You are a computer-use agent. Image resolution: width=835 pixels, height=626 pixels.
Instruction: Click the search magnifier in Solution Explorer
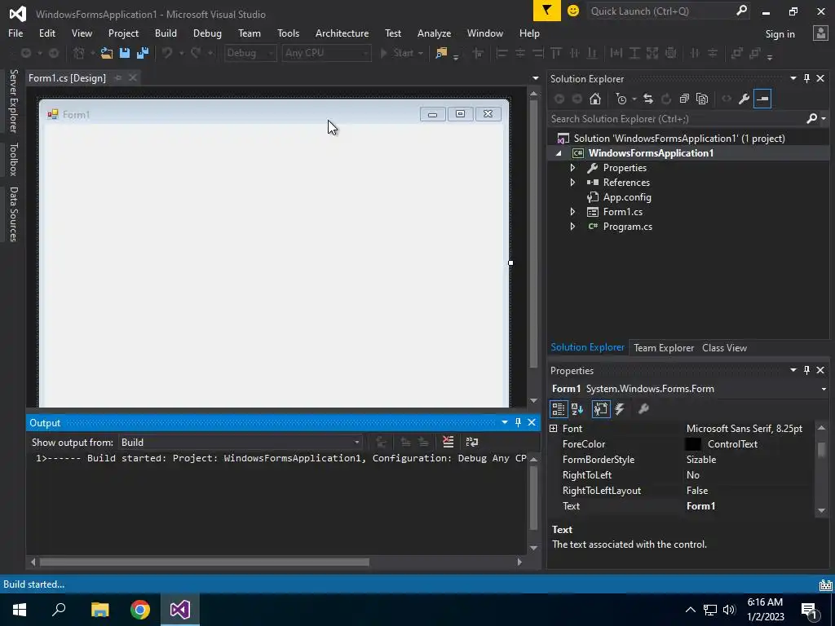tap(811, 119)
